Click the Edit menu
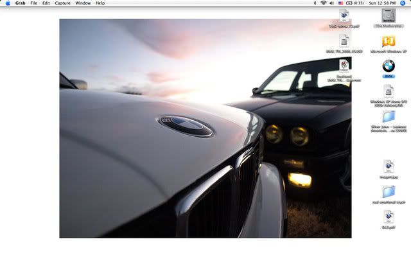The image size is (411, 257). (x=46, y=3)
